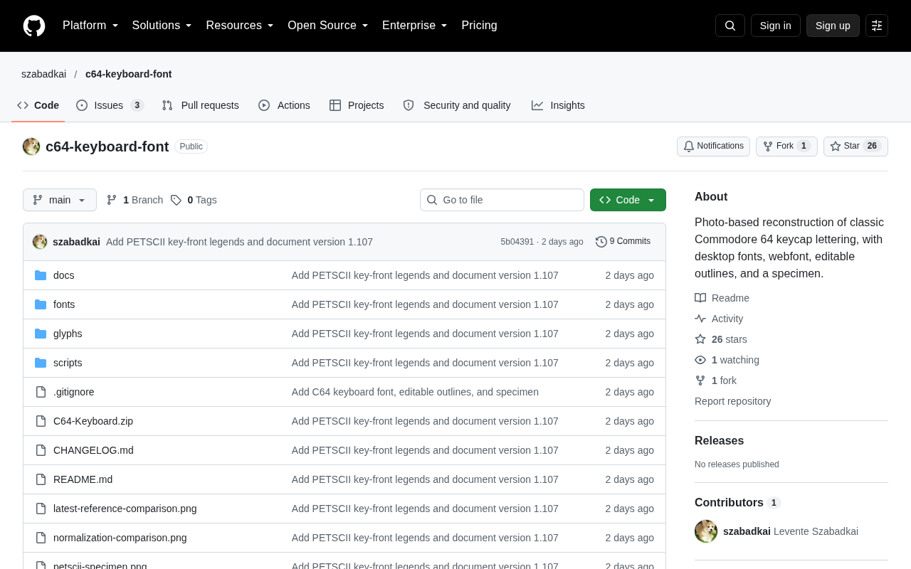The height and width of the screenshot is (569, 911).
Task: Star the repository
Action: (x=855, y=147)
